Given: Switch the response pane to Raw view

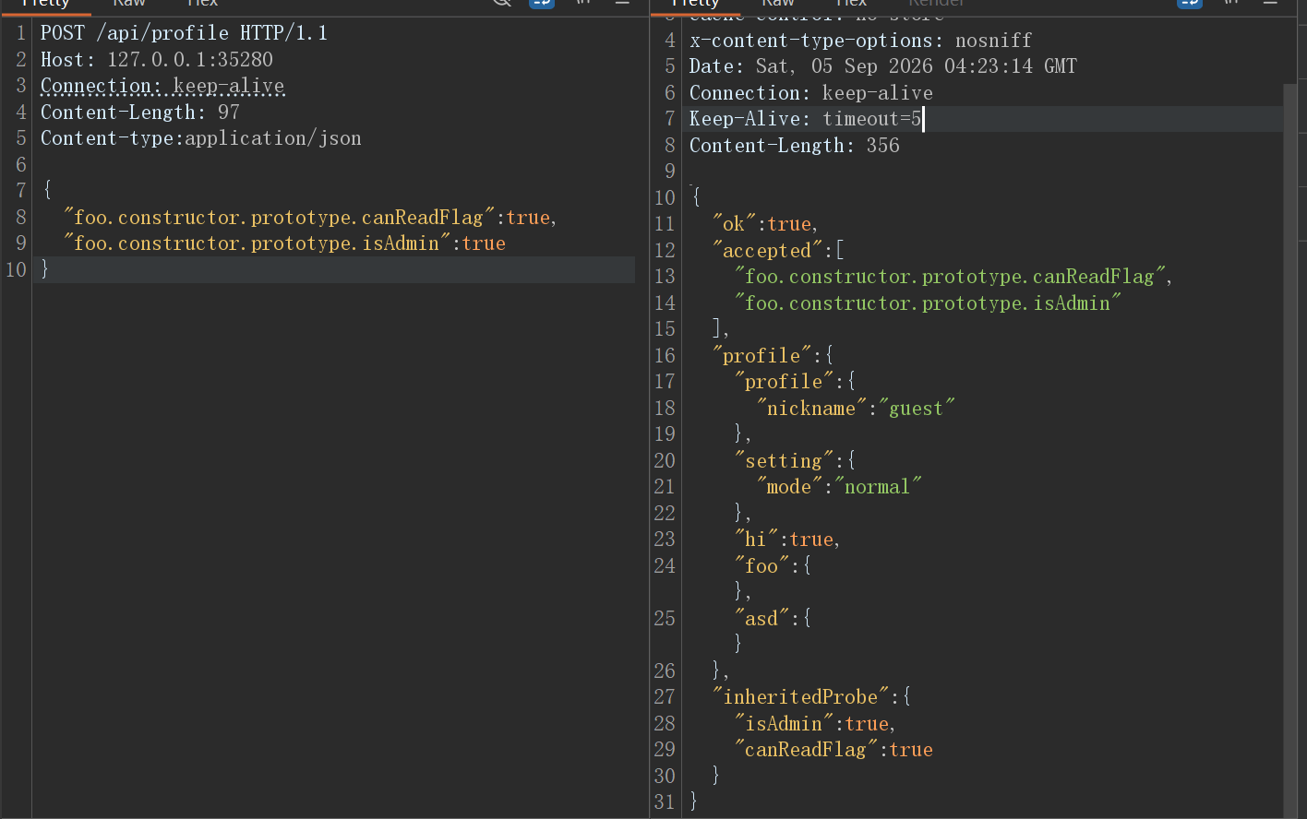Looking at the screenshot, I should pos(778,3).
